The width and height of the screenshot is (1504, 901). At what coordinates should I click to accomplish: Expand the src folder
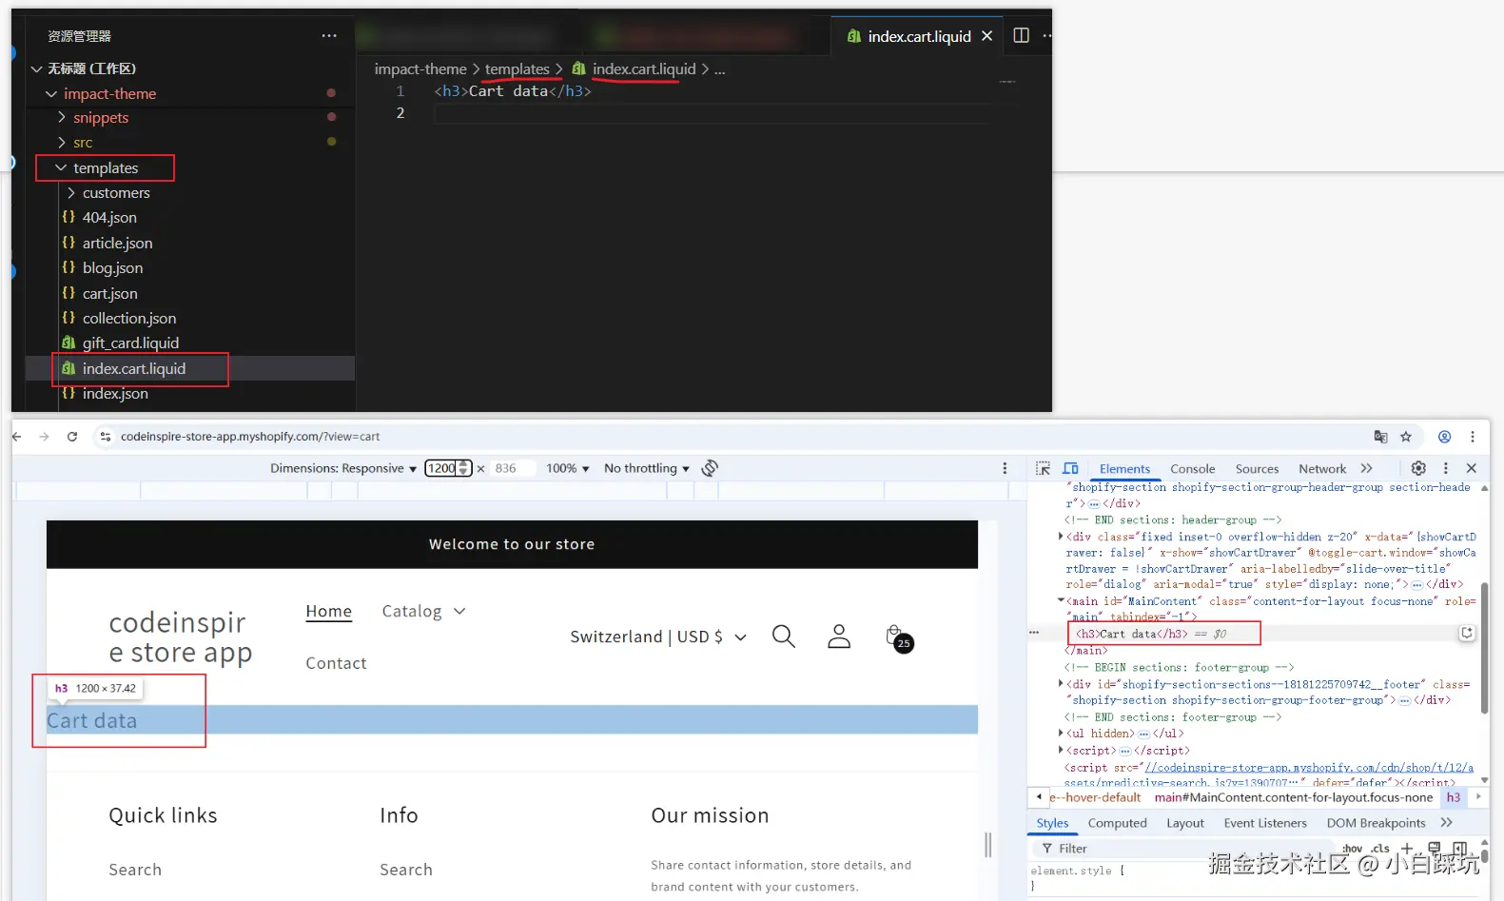62,142
